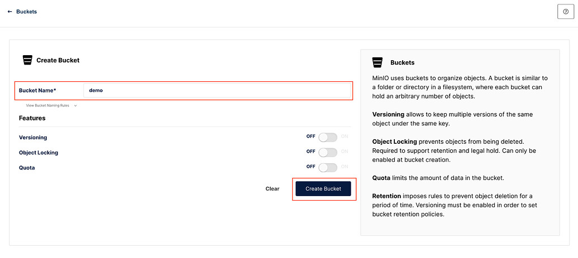The width and height of the screenshot is (578, 258).
Task: Click the bucket icon in the Buckets info panel
Action: (378, 62)
